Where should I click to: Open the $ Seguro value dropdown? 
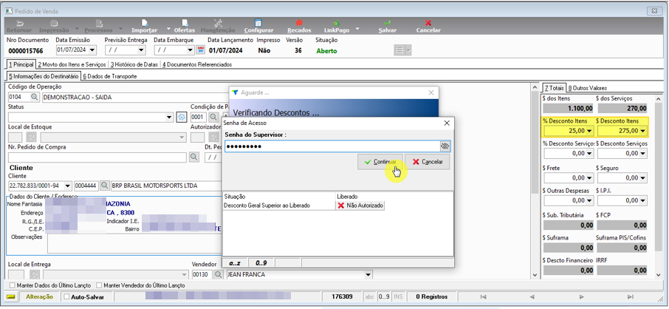[x=643, y=177]
